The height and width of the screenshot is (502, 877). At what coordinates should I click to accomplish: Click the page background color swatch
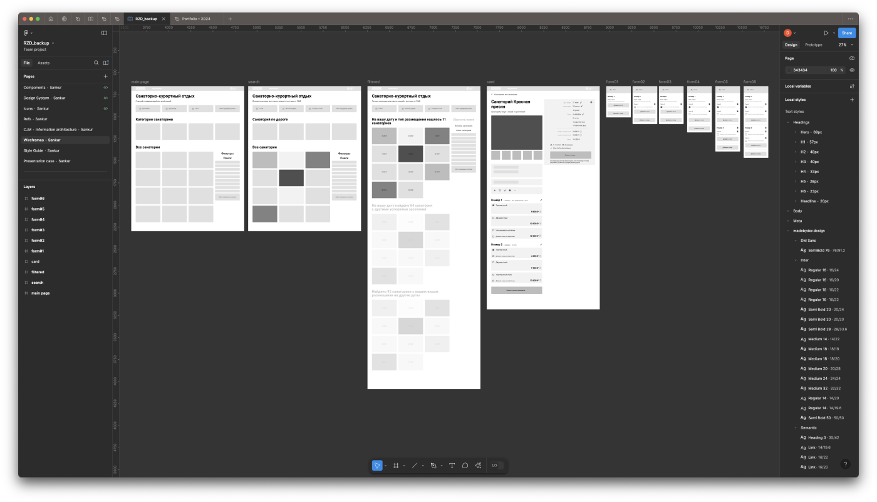click(x=789, y=70)
